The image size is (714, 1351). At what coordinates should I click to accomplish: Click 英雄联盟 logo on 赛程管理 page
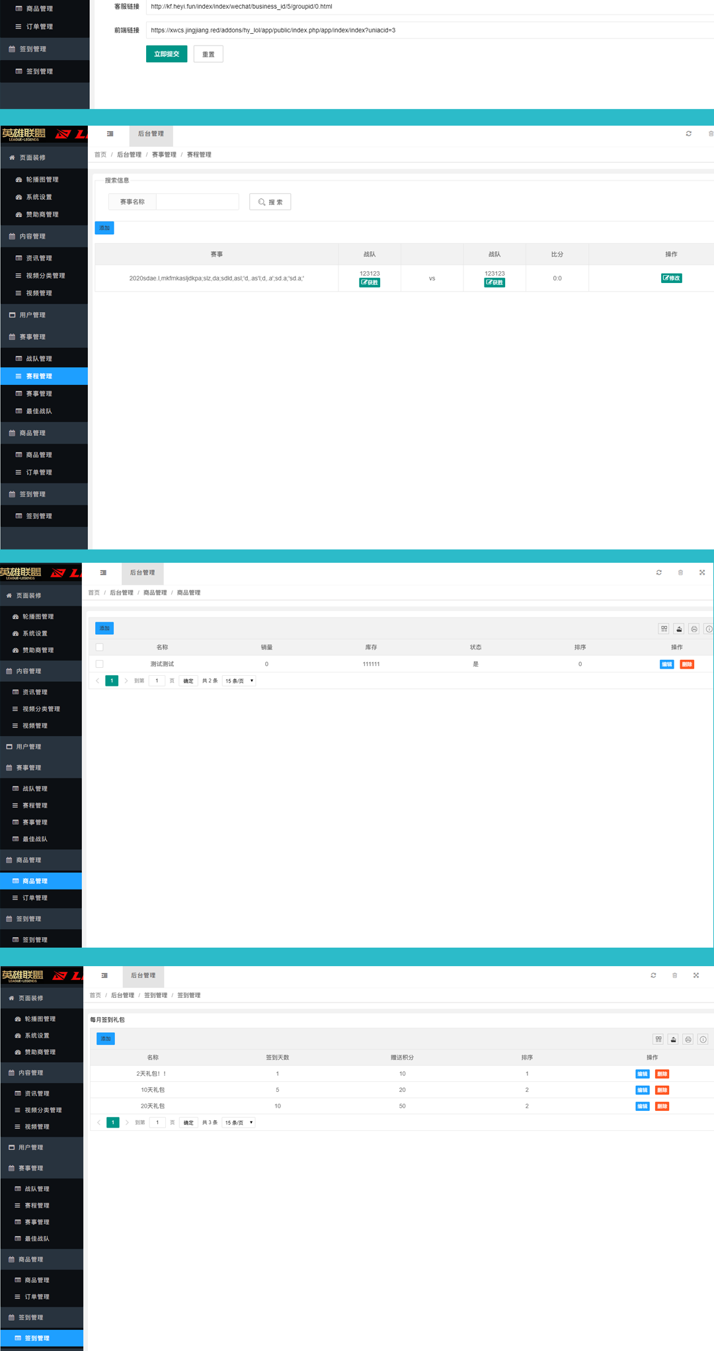[24, 134]
